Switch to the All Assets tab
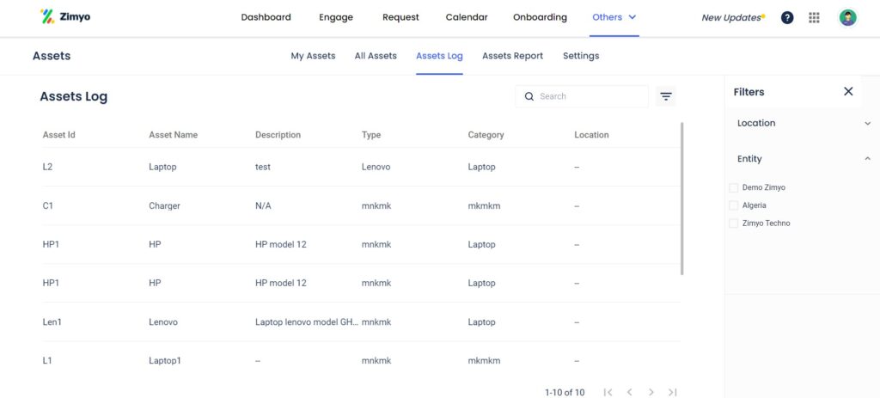 click(376, 56)
